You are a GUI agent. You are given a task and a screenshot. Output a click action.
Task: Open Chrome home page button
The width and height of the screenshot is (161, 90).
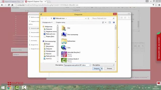pos(12,5)
